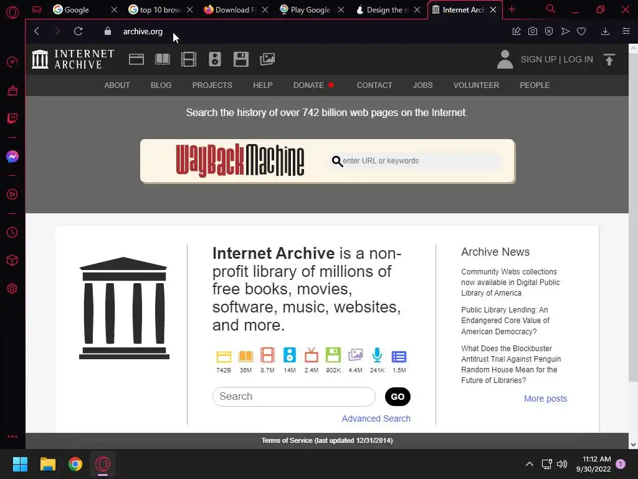
Task: Switch to the Play Google tab
Action: click(x=310, y=10)
